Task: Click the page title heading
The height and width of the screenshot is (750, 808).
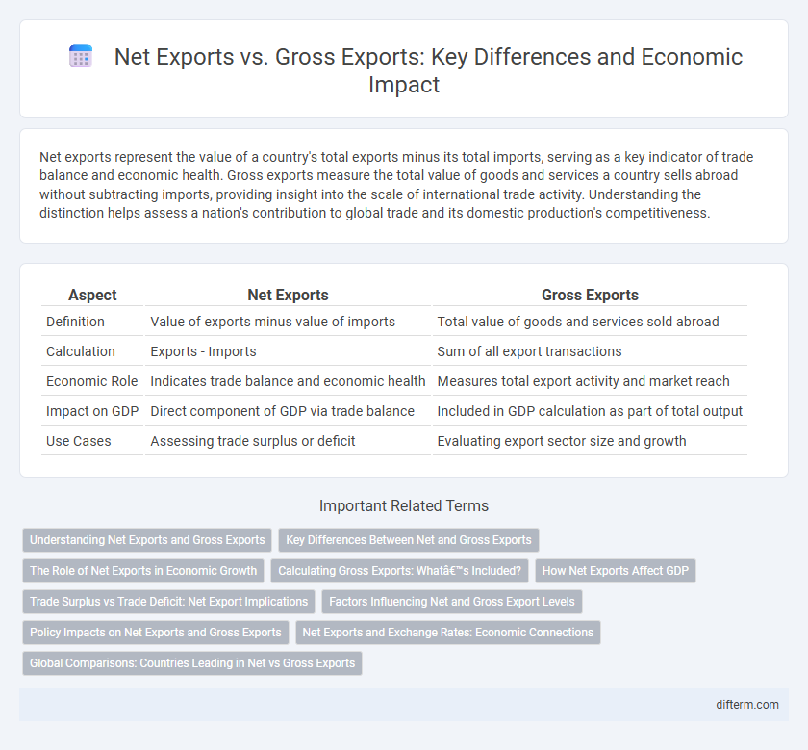Action: [428, 70]
